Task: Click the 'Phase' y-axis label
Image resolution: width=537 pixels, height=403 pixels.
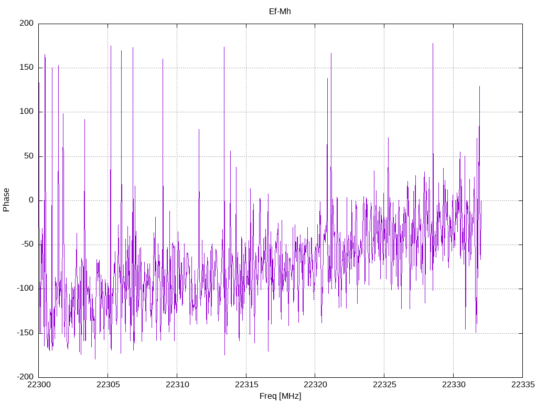Action: pos(6,200)
